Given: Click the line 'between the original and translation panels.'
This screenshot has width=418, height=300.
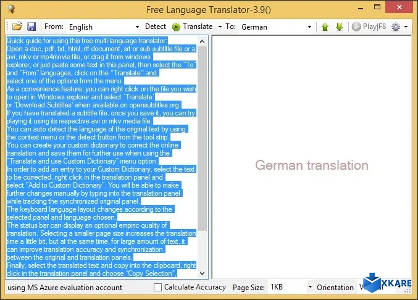Looking at the screenshot, I should [x=70, y=257].
